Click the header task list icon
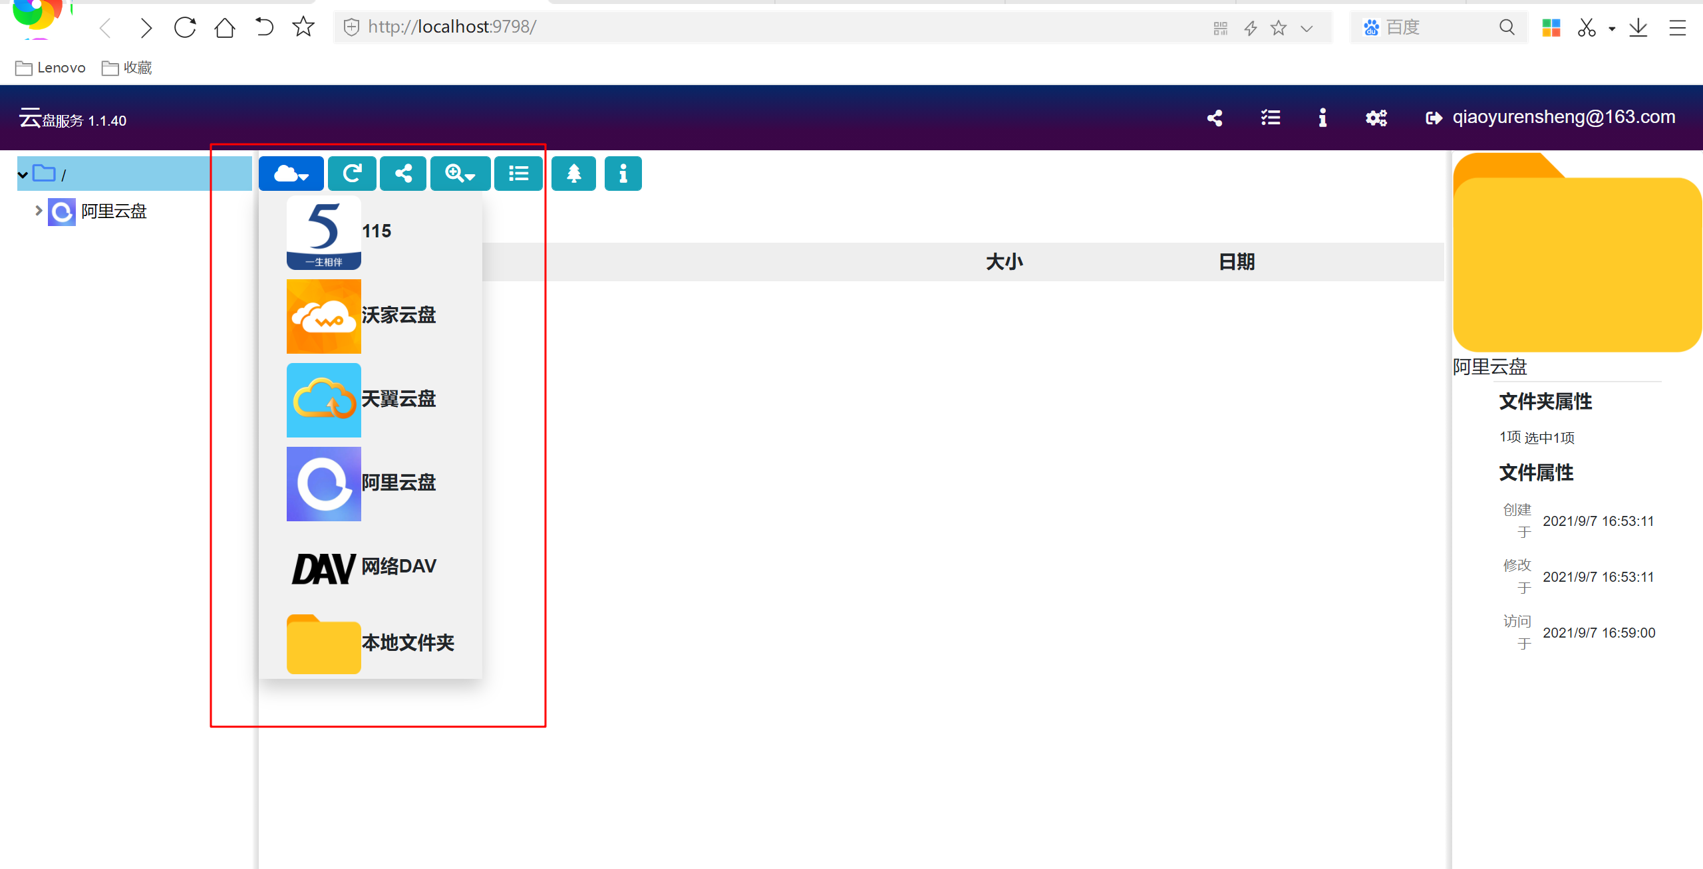 pos(1270,118)
